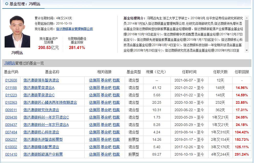Click the 冯明远 link in the fund list header
Image resolution: width=254 pixels, height=163 pixels.
(10, 63)
